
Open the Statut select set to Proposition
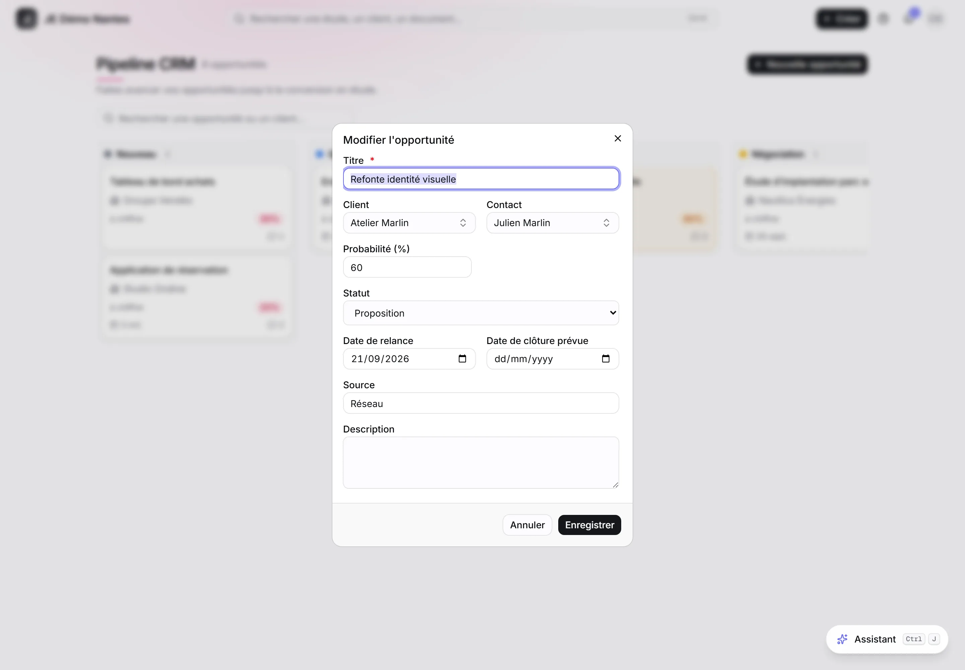(481, 313)
